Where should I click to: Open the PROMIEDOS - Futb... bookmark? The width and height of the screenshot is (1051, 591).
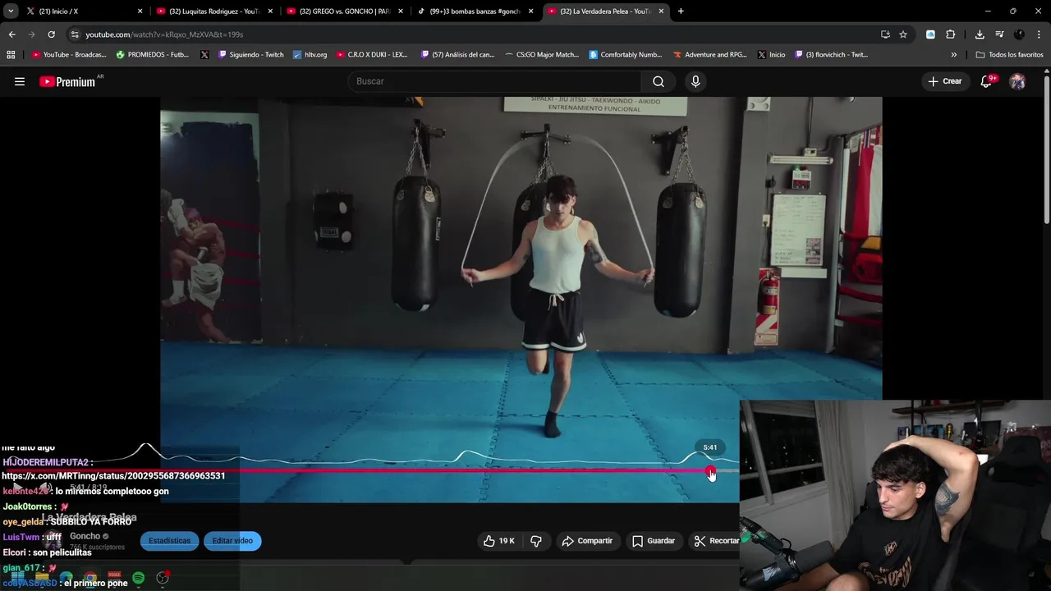pyautogui.click(x=153, y=55)
